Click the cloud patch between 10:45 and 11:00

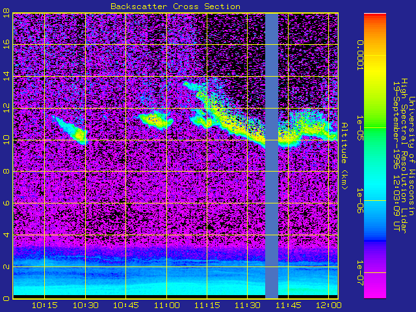pos(156,120)
